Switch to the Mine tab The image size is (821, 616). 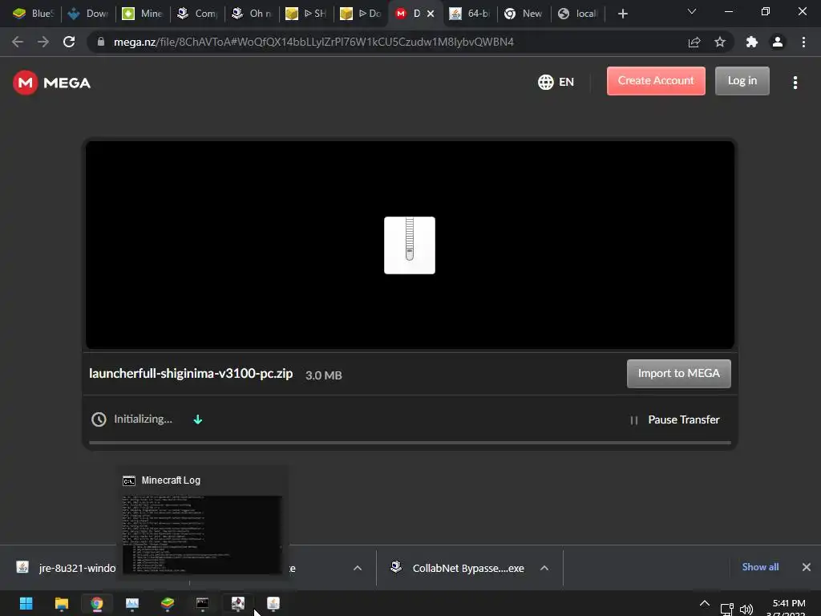143,14
